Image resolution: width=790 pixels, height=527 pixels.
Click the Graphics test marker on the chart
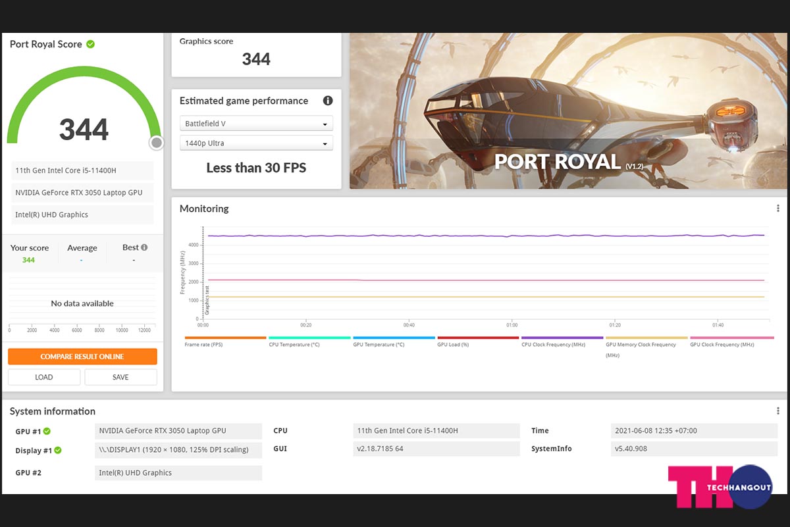(207, 299)
